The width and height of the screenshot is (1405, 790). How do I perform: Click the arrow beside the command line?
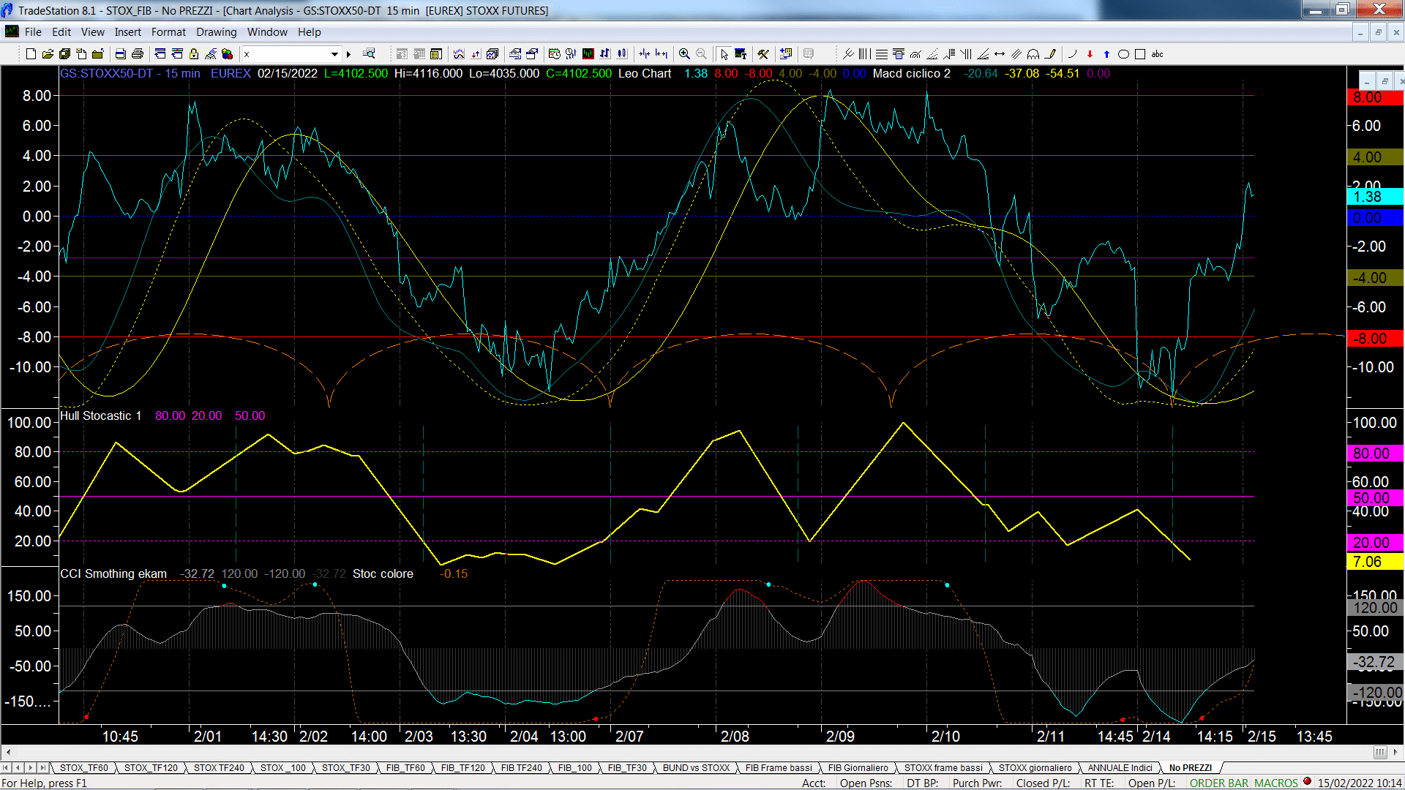(349, 54)
